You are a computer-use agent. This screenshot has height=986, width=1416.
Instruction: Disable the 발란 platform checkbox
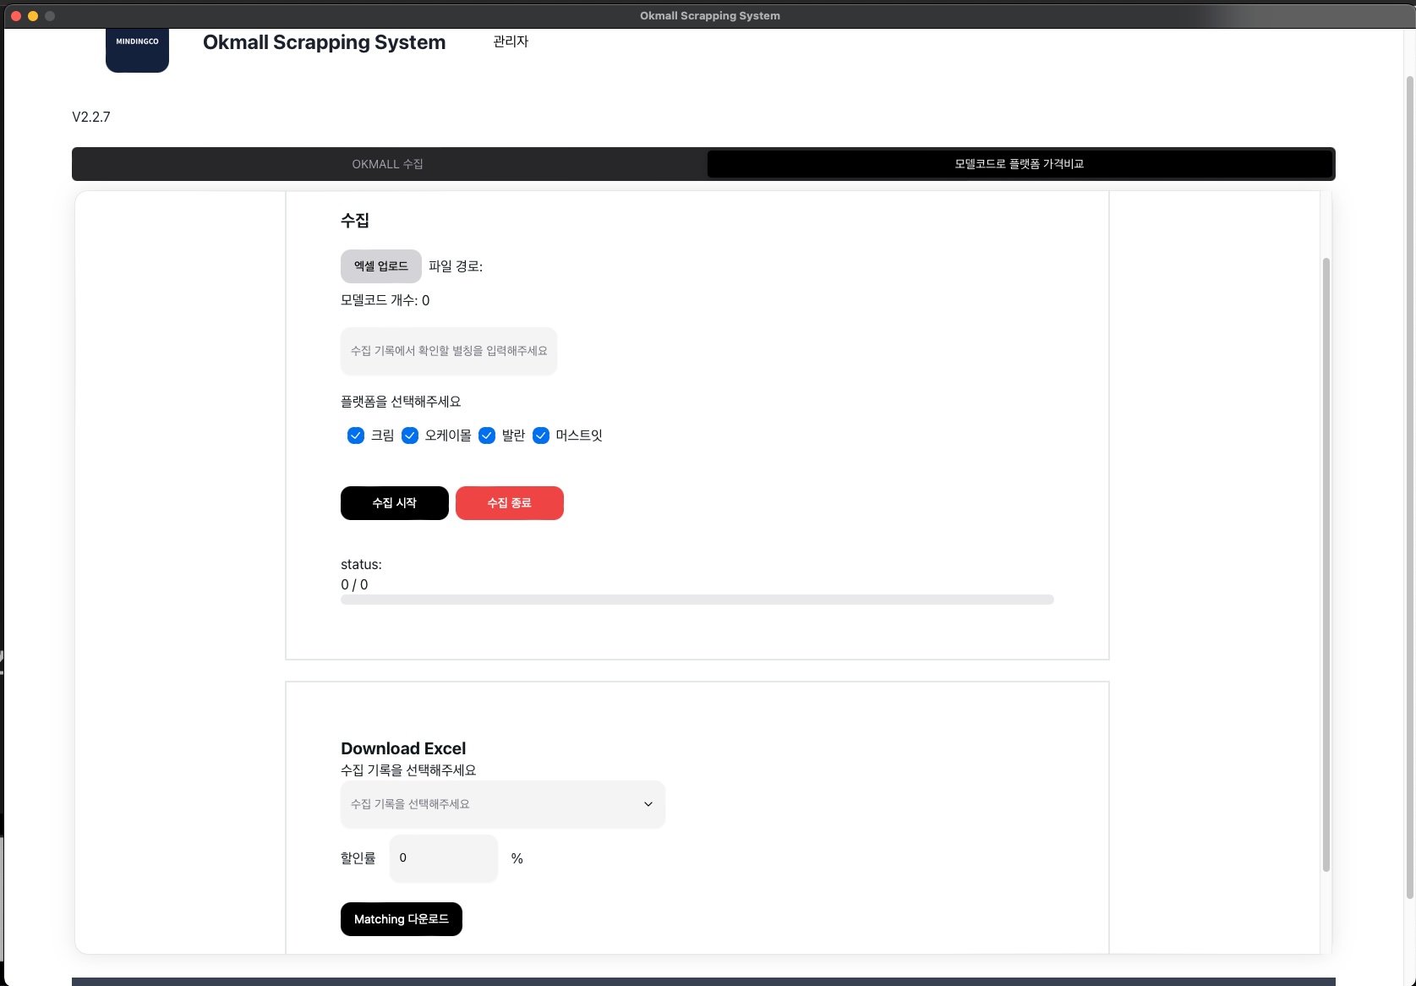pos(487,435)
